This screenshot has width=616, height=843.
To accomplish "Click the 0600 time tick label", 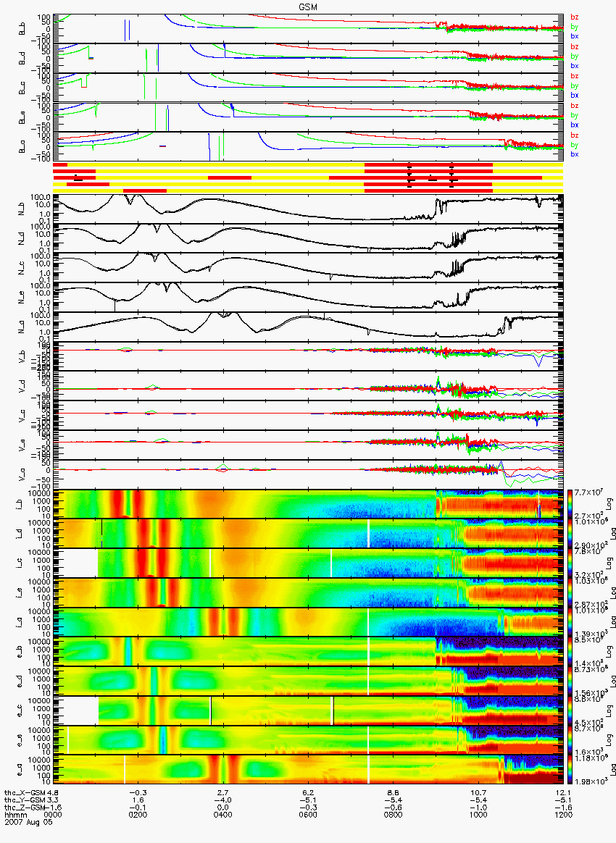I will coord(308,815).
